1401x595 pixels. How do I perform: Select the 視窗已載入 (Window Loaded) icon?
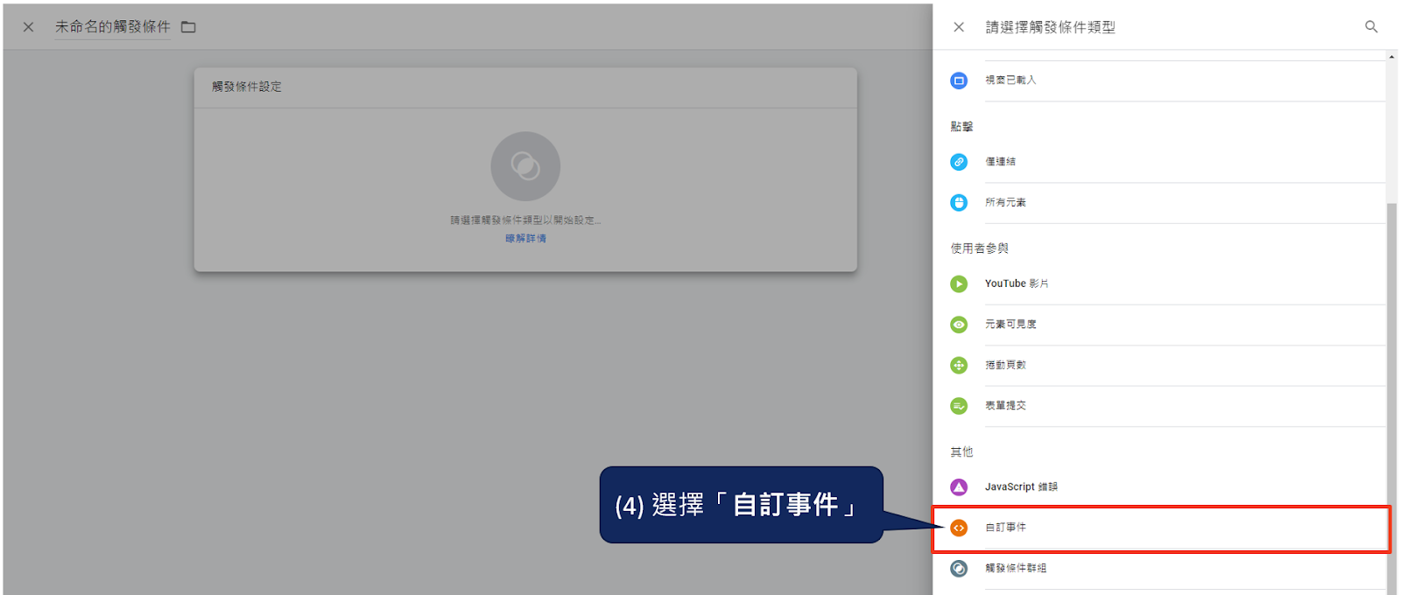tap(959, 80)
